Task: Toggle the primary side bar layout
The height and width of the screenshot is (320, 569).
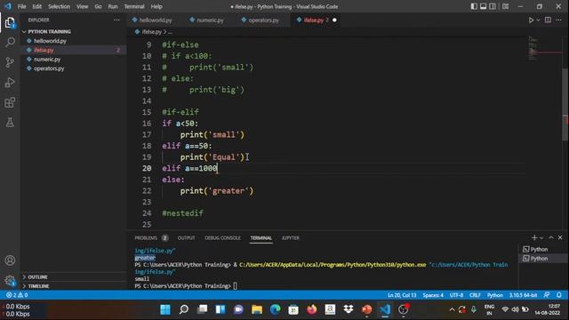Action: 474,6
